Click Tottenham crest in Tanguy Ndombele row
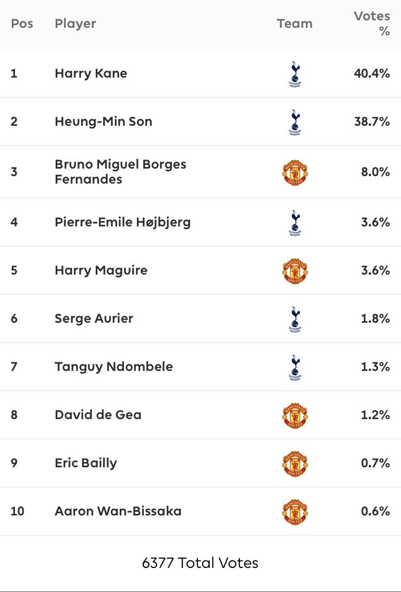401x592 pixels. (295, 367)
